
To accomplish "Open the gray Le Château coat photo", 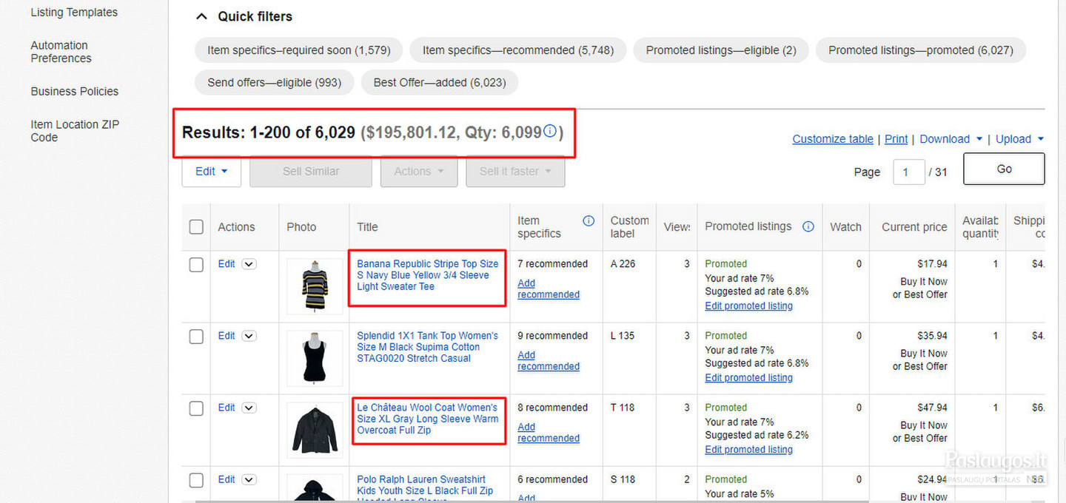I will coord(315,430).
